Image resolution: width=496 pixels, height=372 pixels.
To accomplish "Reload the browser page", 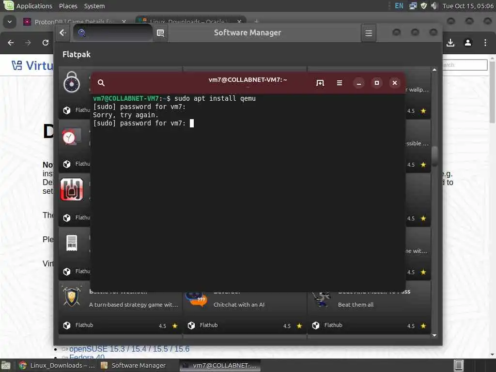I will pyautogui.click(x=46, y=43).
